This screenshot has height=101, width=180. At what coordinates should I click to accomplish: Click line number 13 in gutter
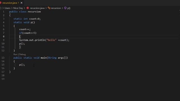coord(3,58)
